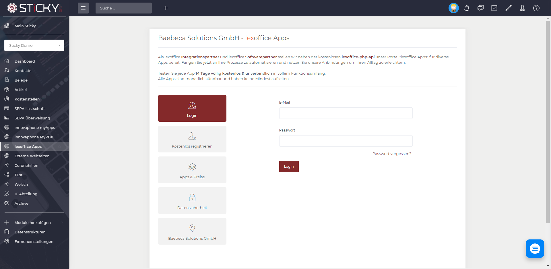Image resolution: width=551 pixels, height=269 pixels.
Task: Click the Archive box icon
Action: click(7, 203)
